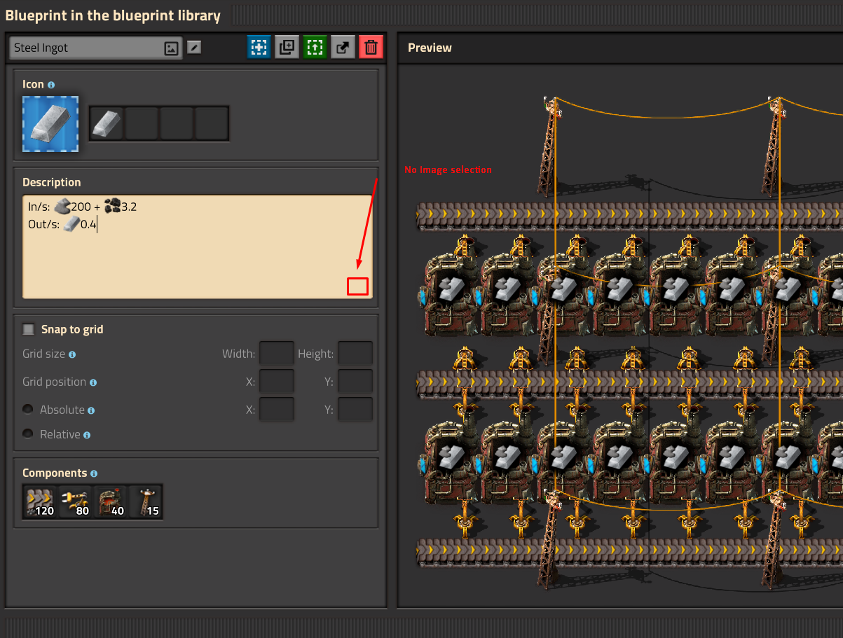Click inside the Description text box
The image size is (843, 638).
[197, 247]
